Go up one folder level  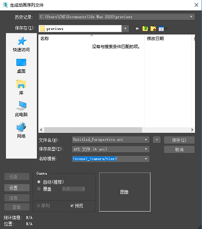(145, 29)
